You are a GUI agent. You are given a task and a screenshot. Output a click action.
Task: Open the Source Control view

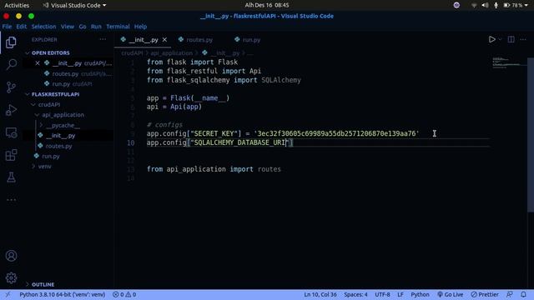coord(11,87)
